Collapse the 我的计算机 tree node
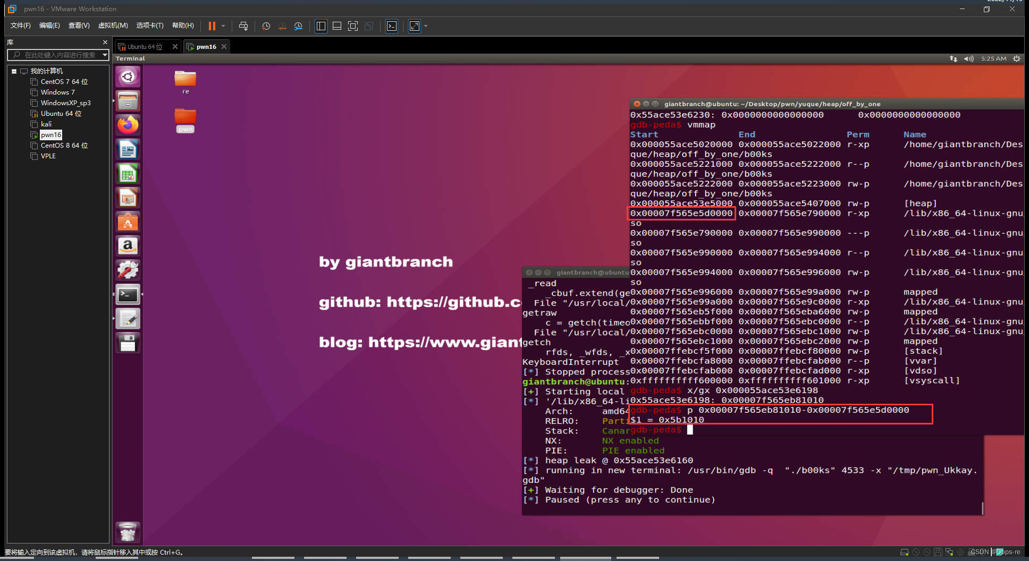The width and height of the screenshot is (1029, 561). click(x=14, y=71)
